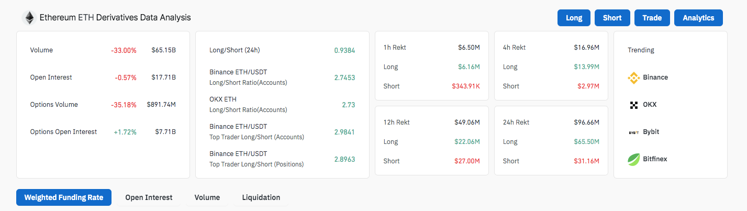Click the Bitfinex leaf logo
The width and height of the screenshot is (747, 211).
click(633, 159)
